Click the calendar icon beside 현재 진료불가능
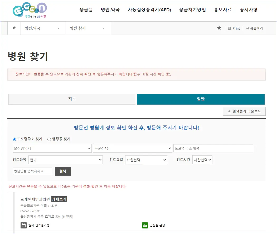Image resolution: width=277 pixels, height=234 pixels. click(23, 225)
